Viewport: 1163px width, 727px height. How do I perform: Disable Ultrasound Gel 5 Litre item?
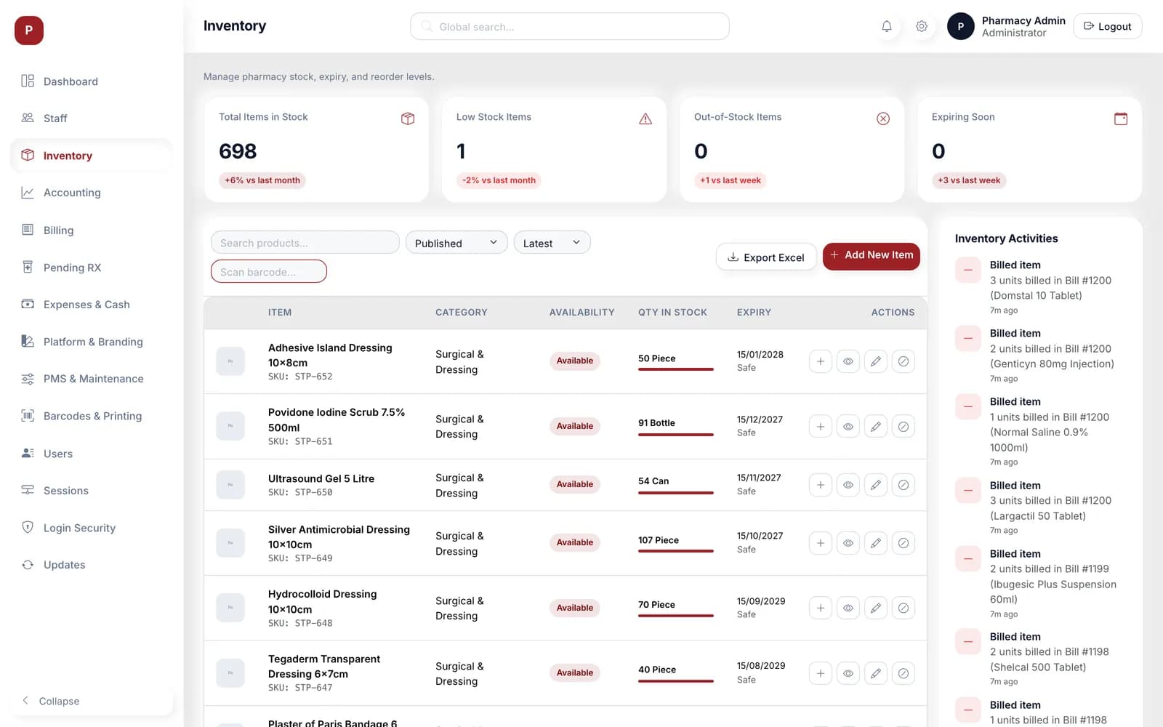pos(903,485)
